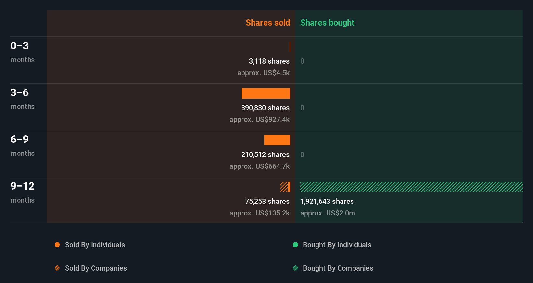Click the 3–6 months orange sold bar
Image resolution: width=533 pixels, height=283 pixels.
(x=266, y=93)
